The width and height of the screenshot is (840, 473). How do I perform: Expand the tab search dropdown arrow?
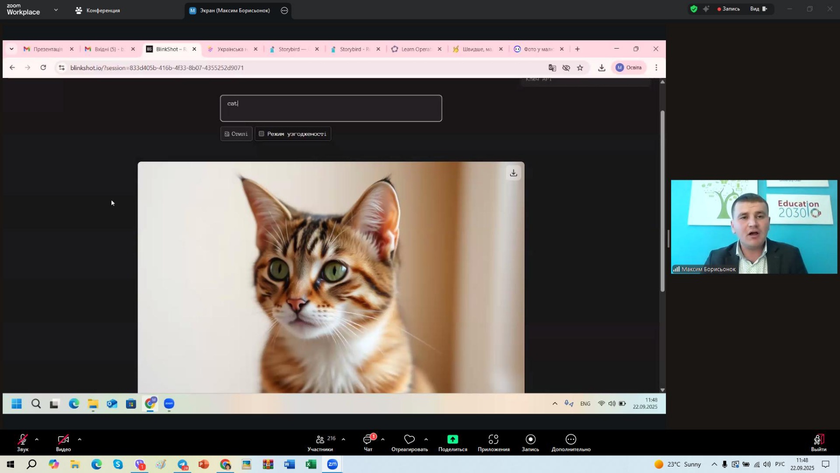click(11, 49)
